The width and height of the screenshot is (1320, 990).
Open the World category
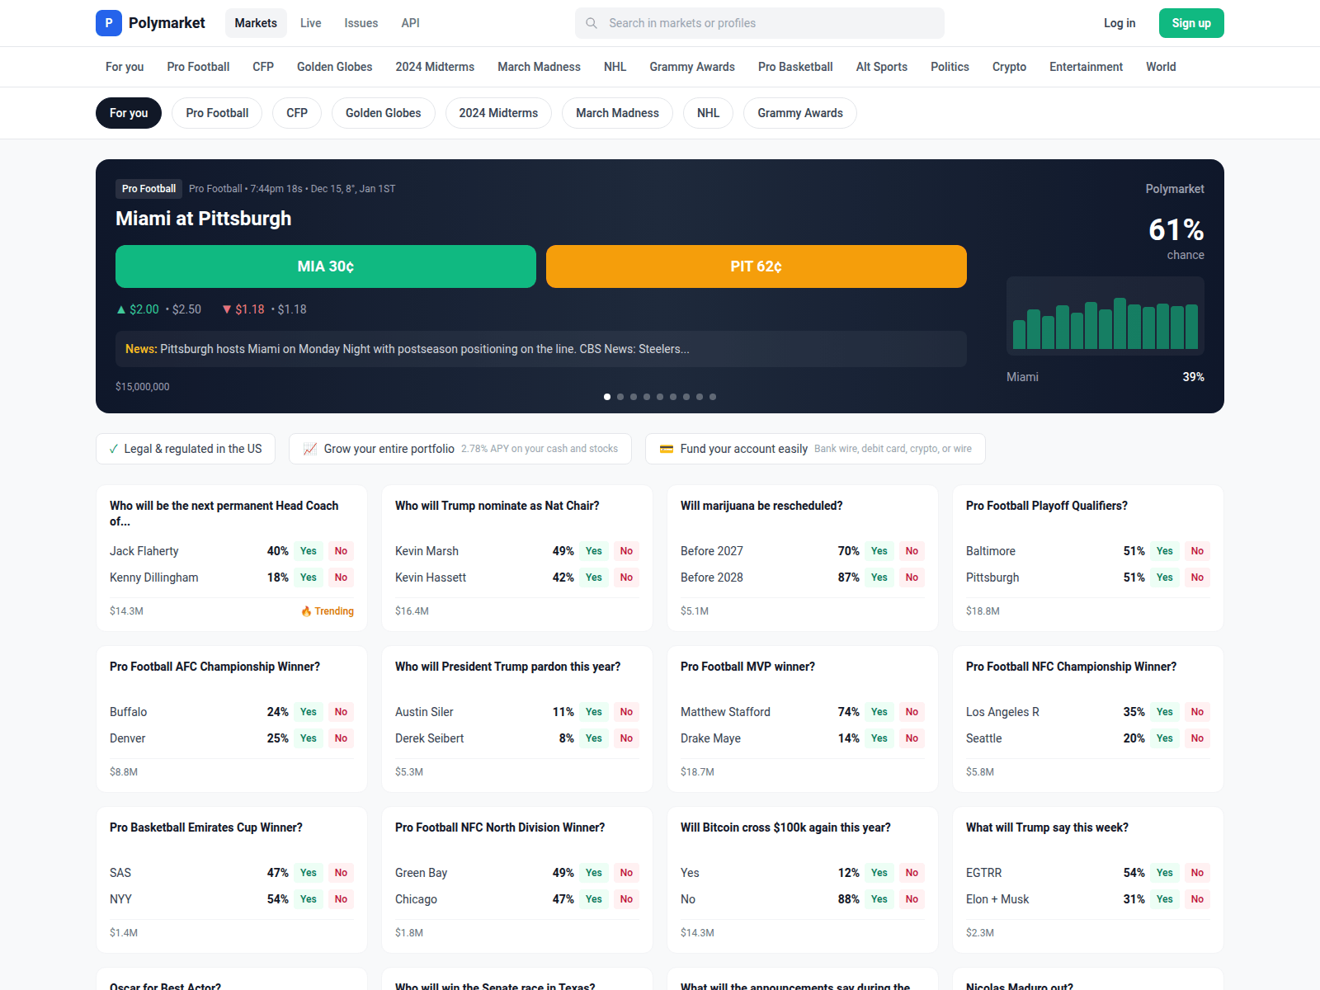pyautogui.click(x=1161, y=67)
